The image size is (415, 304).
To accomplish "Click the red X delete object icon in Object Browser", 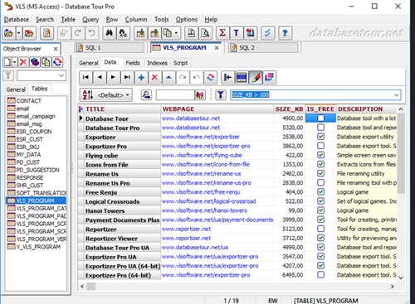I will [x=23, y=62].
